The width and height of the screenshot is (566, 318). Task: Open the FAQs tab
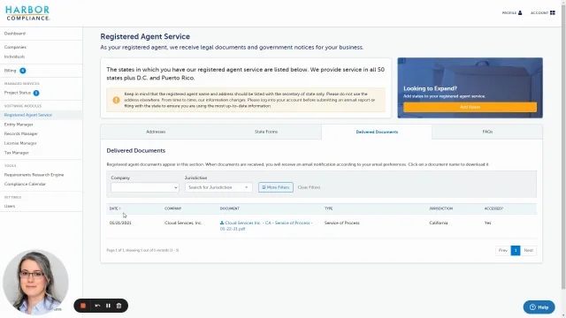click(487, 132)
